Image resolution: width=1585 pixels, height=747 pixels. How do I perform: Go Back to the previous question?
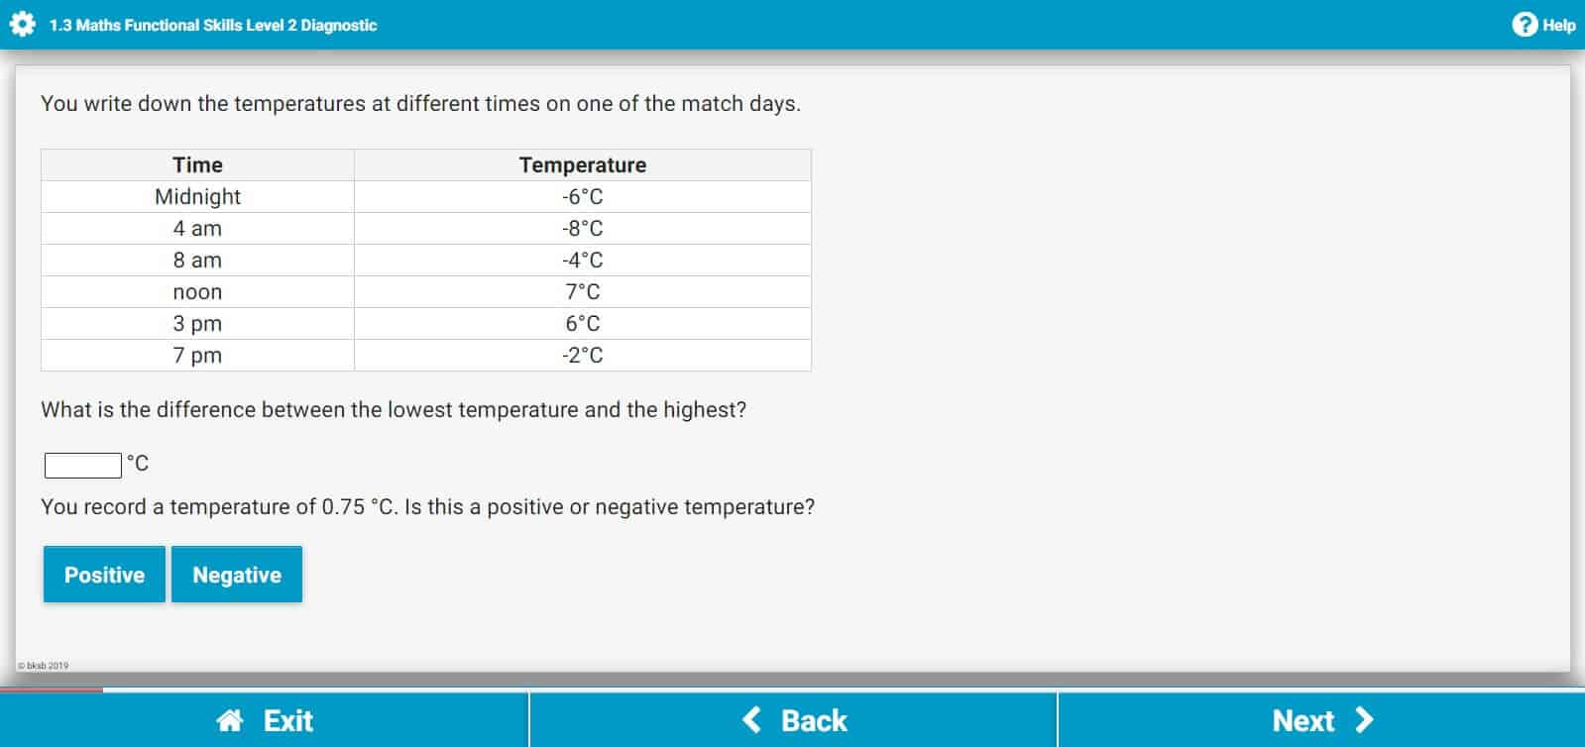point(793,720)
